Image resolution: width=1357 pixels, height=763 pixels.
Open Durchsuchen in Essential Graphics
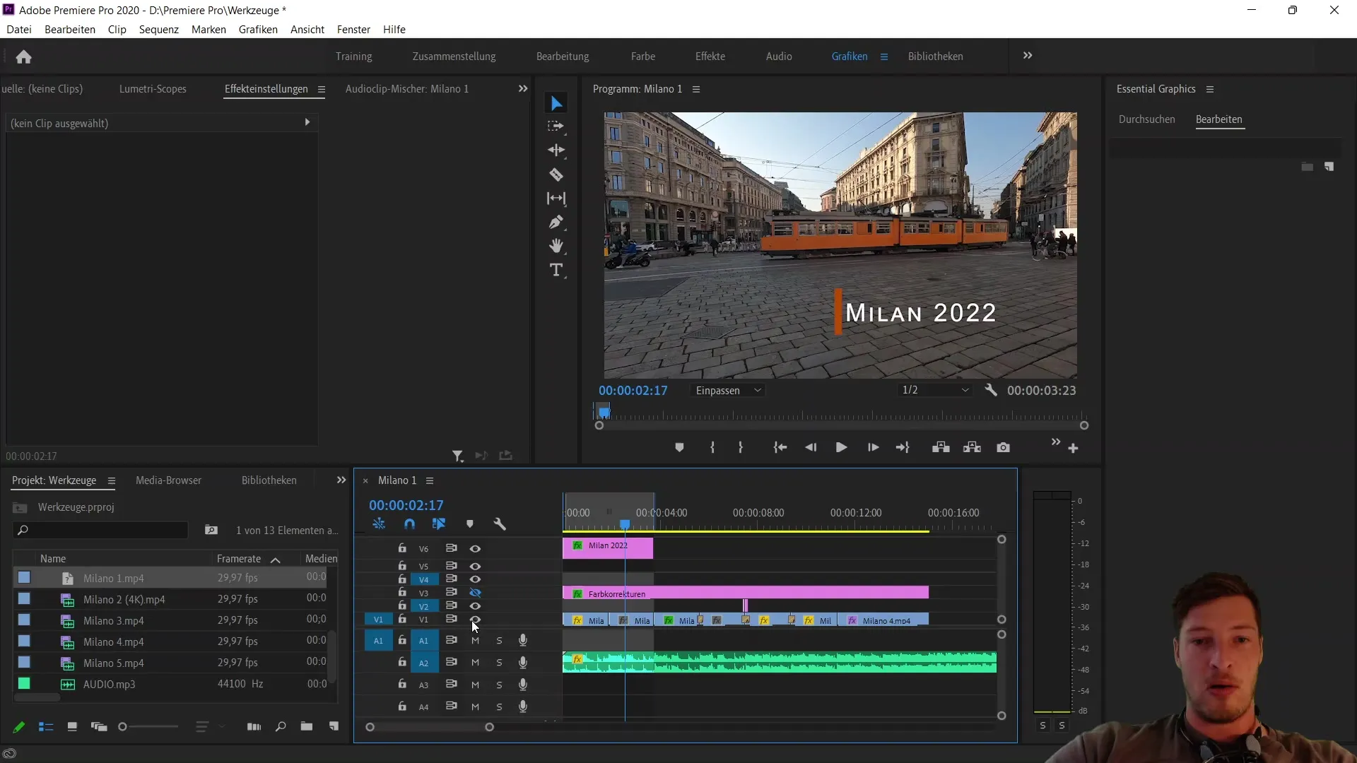click(x=1146, y=119)
